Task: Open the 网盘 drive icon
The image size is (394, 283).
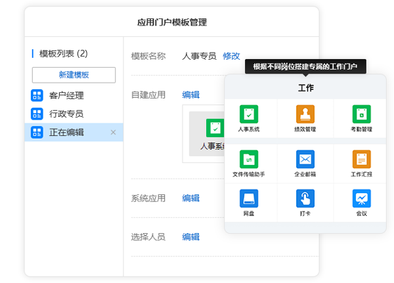Action: 249,198
